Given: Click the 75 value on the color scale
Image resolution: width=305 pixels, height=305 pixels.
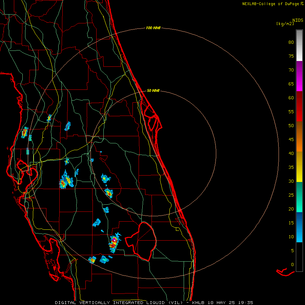Looking at the screenshot, I should [x=291, y=56].
